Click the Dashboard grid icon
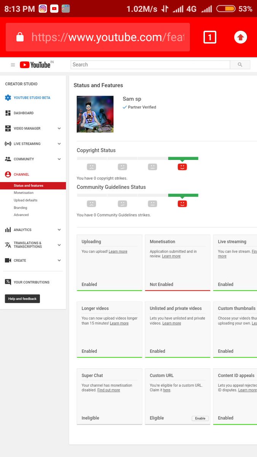The width and height of the screenshot is (257, 457). point(8,113)
